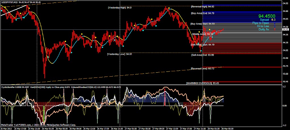Click 93.90 on the price scale
This screenshot has height=130, width=290.
pos(286,58)
